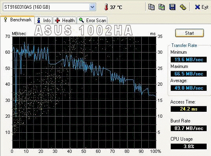Close the program with the Exit button
This screenshot has height=156, width=211.
point(202,7)
